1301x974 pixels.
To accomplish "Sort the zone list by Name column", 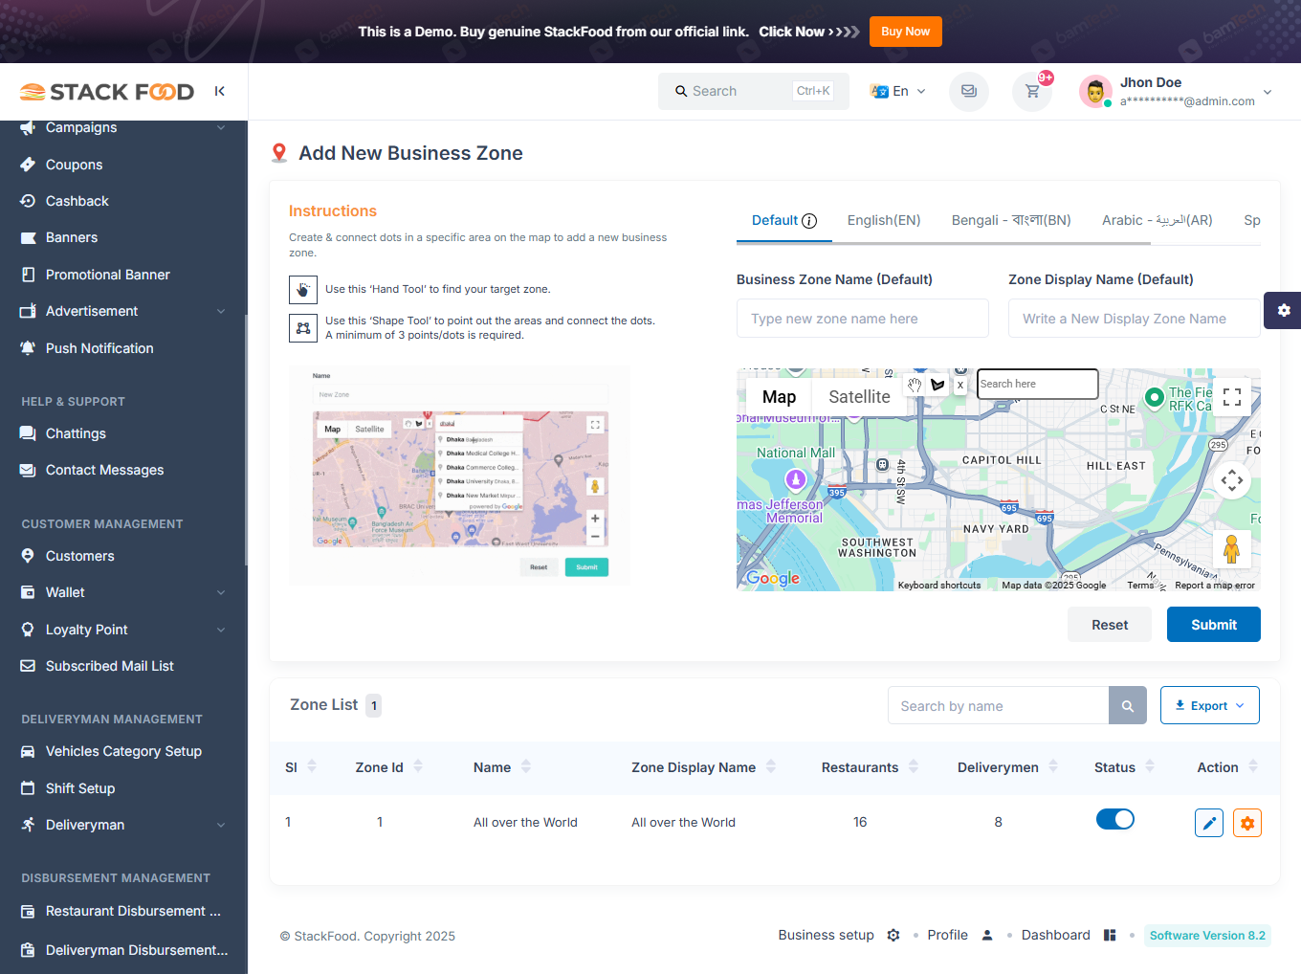I will click(x=526, y=766).
